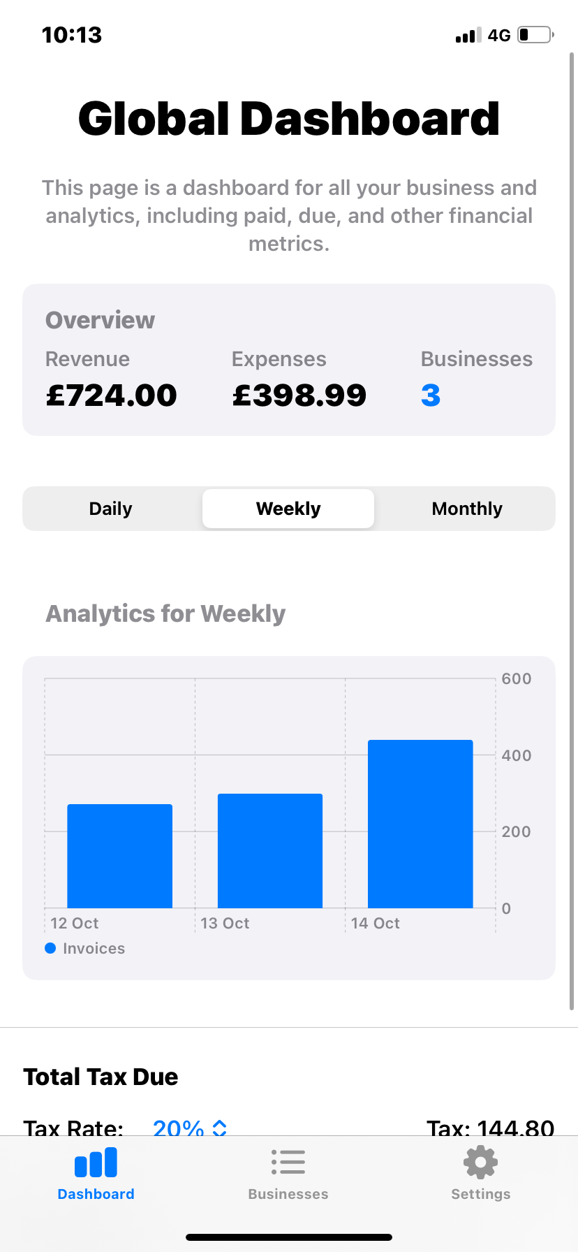Tap the cellular signal bars icon

coord(468,36)
